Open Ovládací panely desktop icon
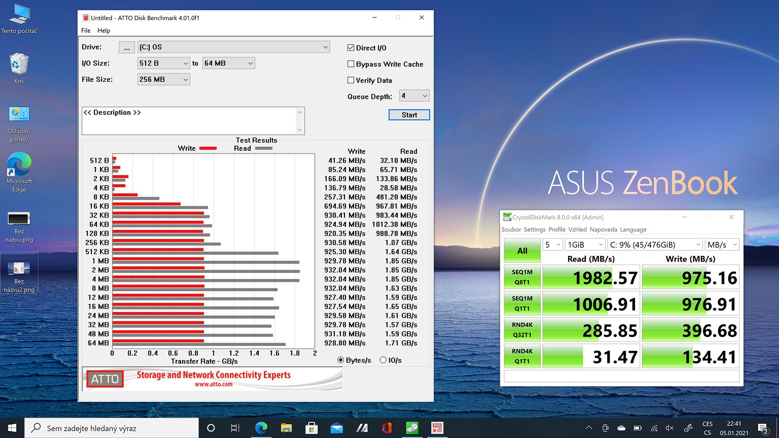Screen dimensions: 779x438 point(19,124)
